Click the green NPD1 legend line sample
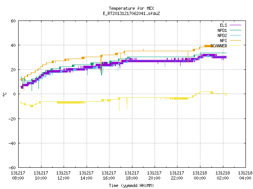The width and height of the screenshot is (253, 189). (235, 30)
